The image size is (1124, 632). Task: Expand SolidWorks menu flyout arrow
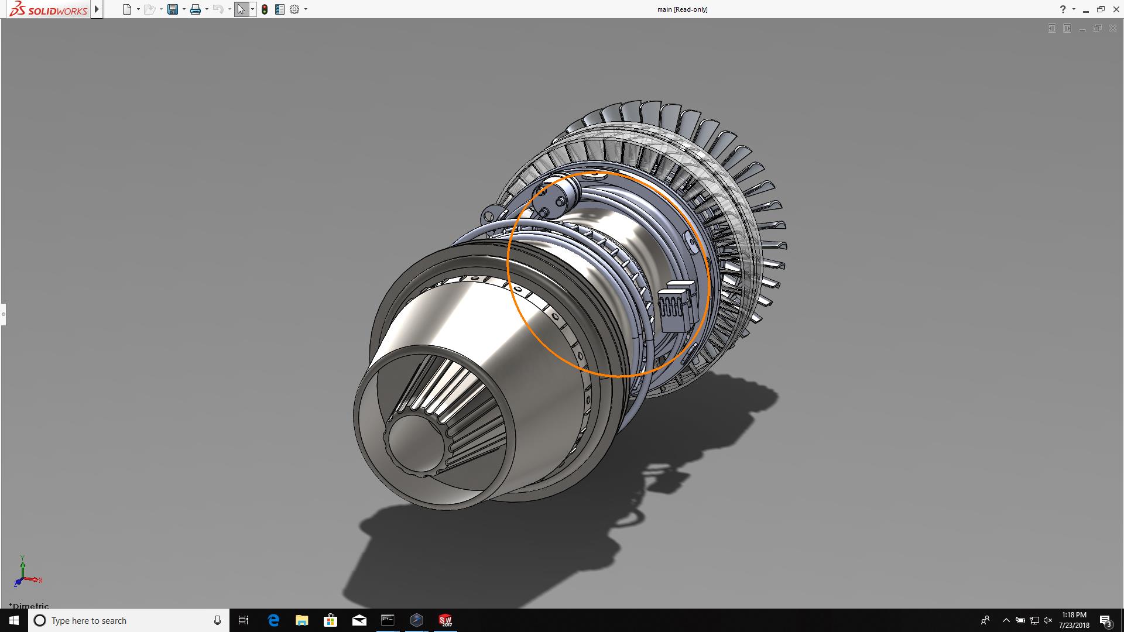click(x=97, y=9)
